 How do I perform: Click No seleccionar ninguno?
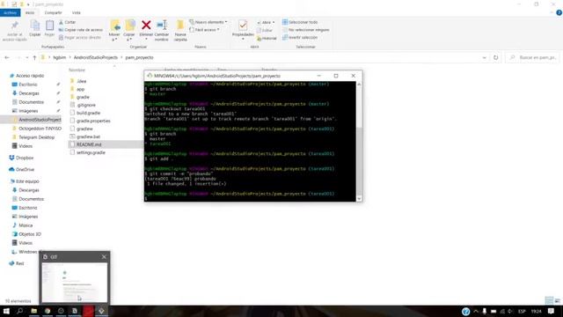[x=305, y=30]
